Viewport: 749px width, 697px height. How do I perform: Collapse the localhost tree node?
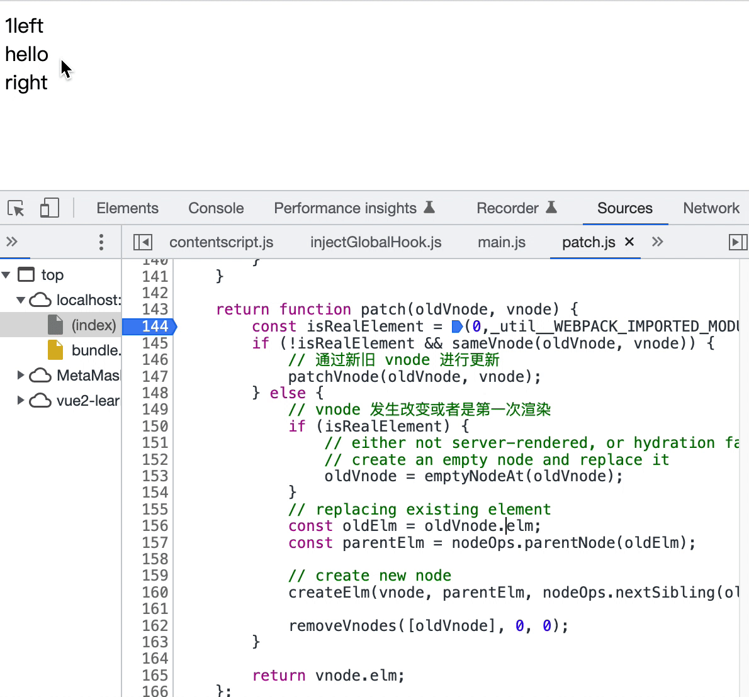pyautogui.click(x=21, y=300)
